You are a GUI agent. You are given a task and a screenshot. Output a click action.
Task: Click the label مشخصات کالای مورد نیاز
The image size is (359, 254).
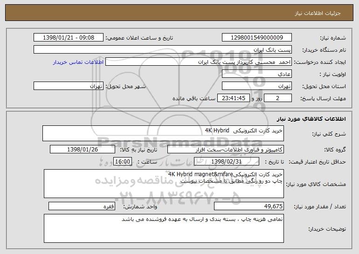(316, 184)
